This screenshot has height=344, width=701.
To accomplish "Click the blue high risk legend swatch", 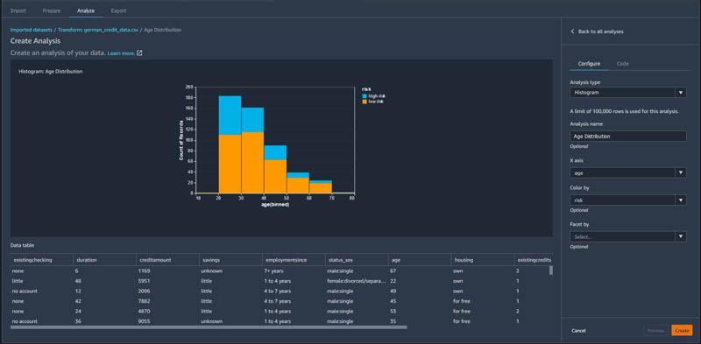I will click(x=365, y=96).
